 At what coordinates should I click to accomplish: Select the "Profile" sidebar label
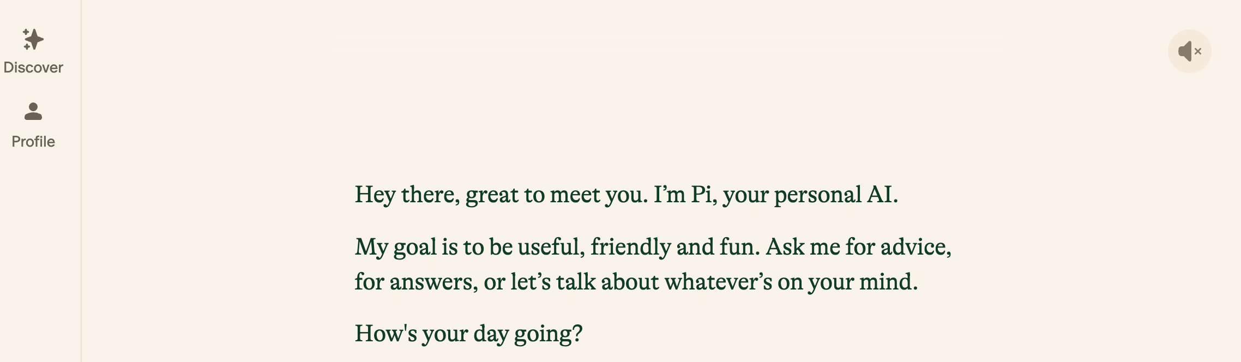point(33,142)
